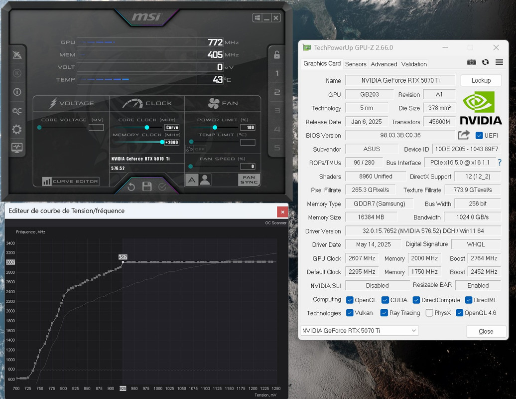Click the NVIDIA logo in GPU-Z
This screenshot has width=516, height=399.
click(481, 108)
